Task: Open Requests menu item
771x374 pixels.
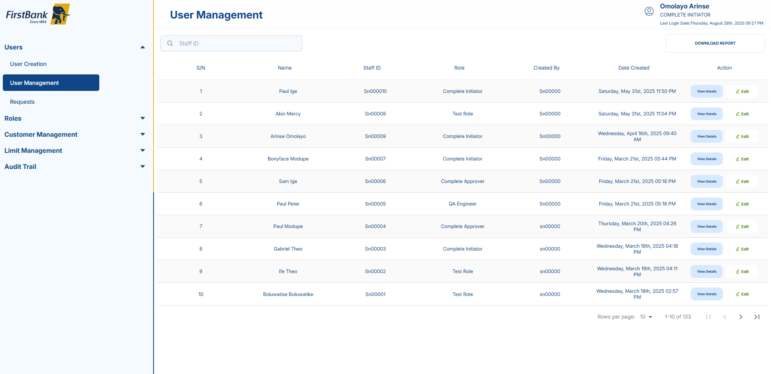Action: click(x=23, y=102)
